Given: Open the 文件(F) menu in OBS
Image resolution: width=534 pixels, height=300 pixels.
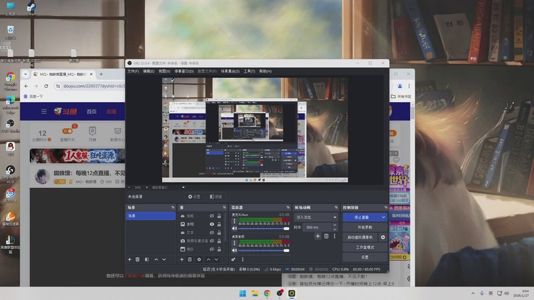Looking at the screenshot, I should click(x=133, y=71).
